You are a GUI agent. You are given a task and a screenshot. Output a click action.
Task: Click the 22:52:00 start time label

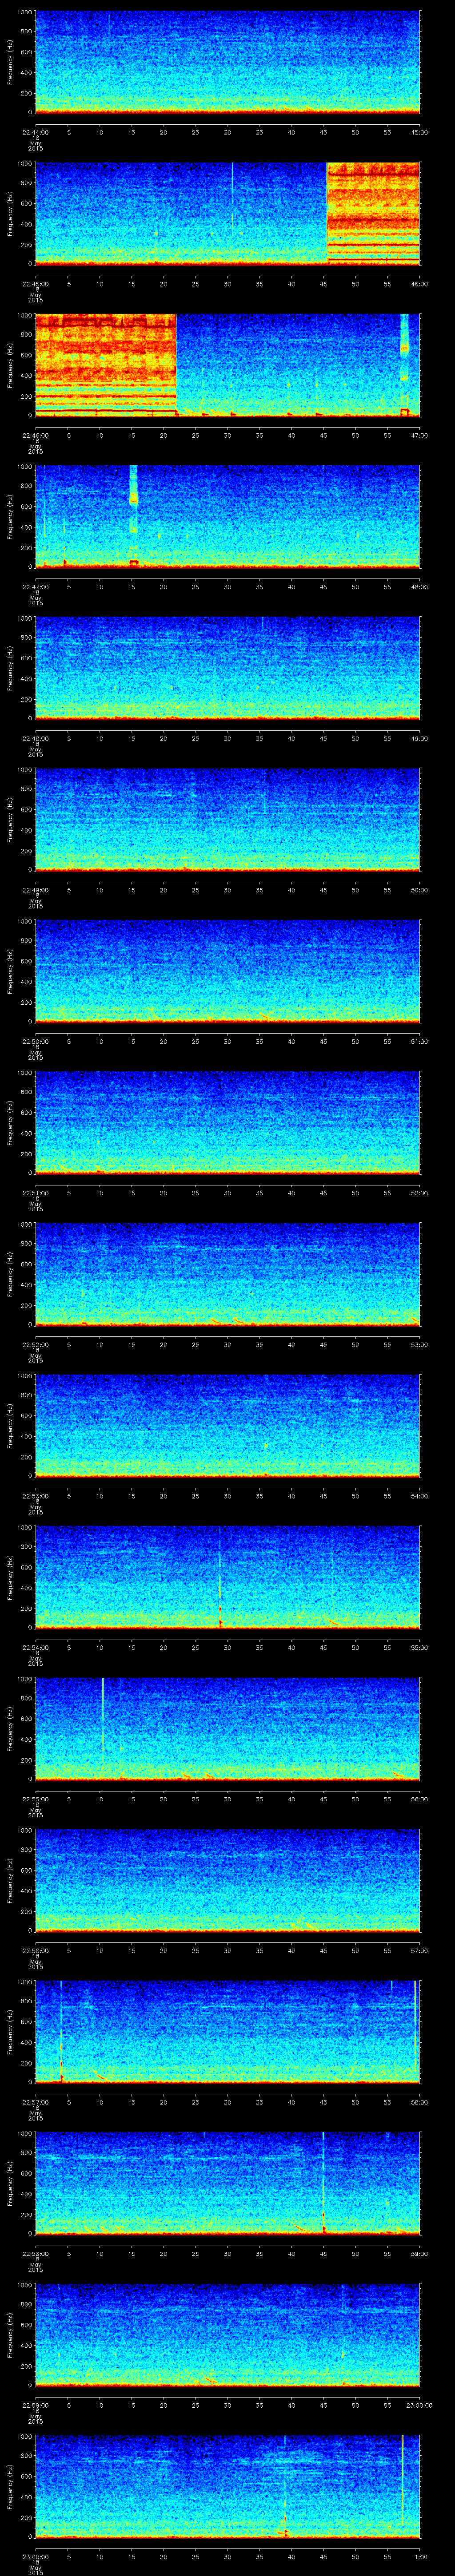click(35, 1344)
